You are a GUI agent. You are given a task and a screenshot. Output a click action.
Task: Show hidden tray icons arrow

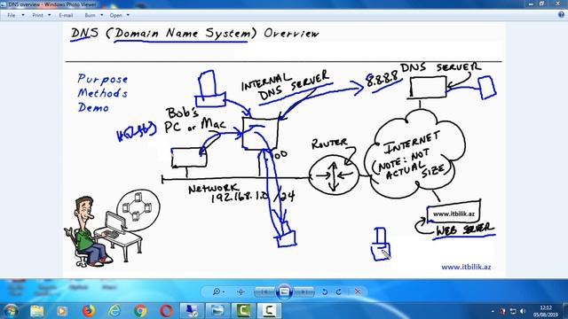493,311
